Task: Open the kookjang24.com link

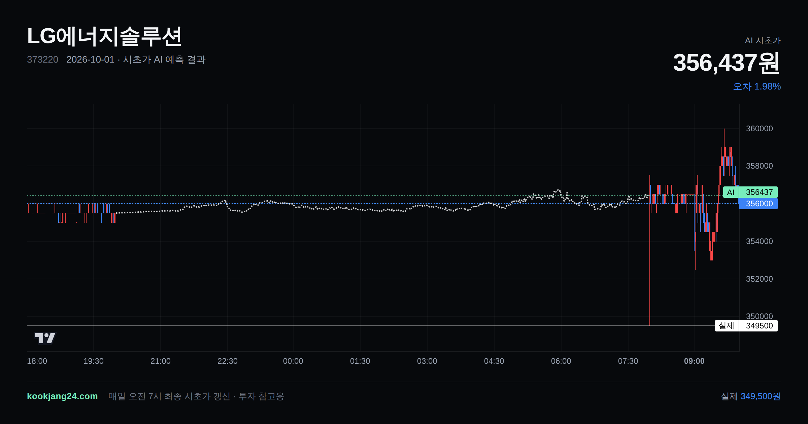Action: pyautogui.click(x=62, y=396)
